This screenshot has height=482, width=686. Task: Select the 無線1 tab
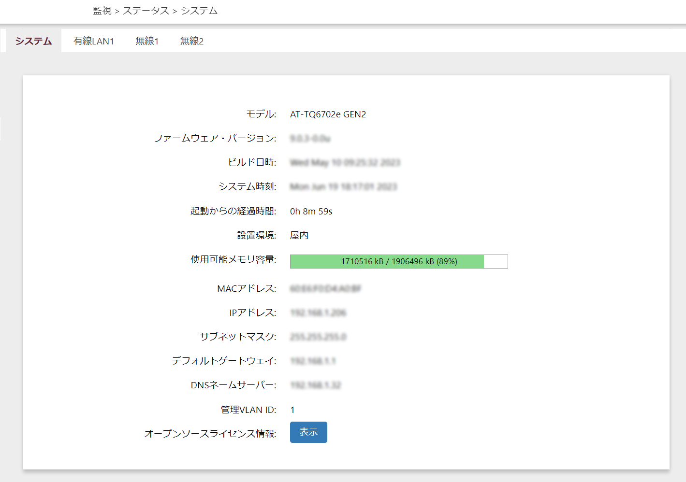click(147, 41)
